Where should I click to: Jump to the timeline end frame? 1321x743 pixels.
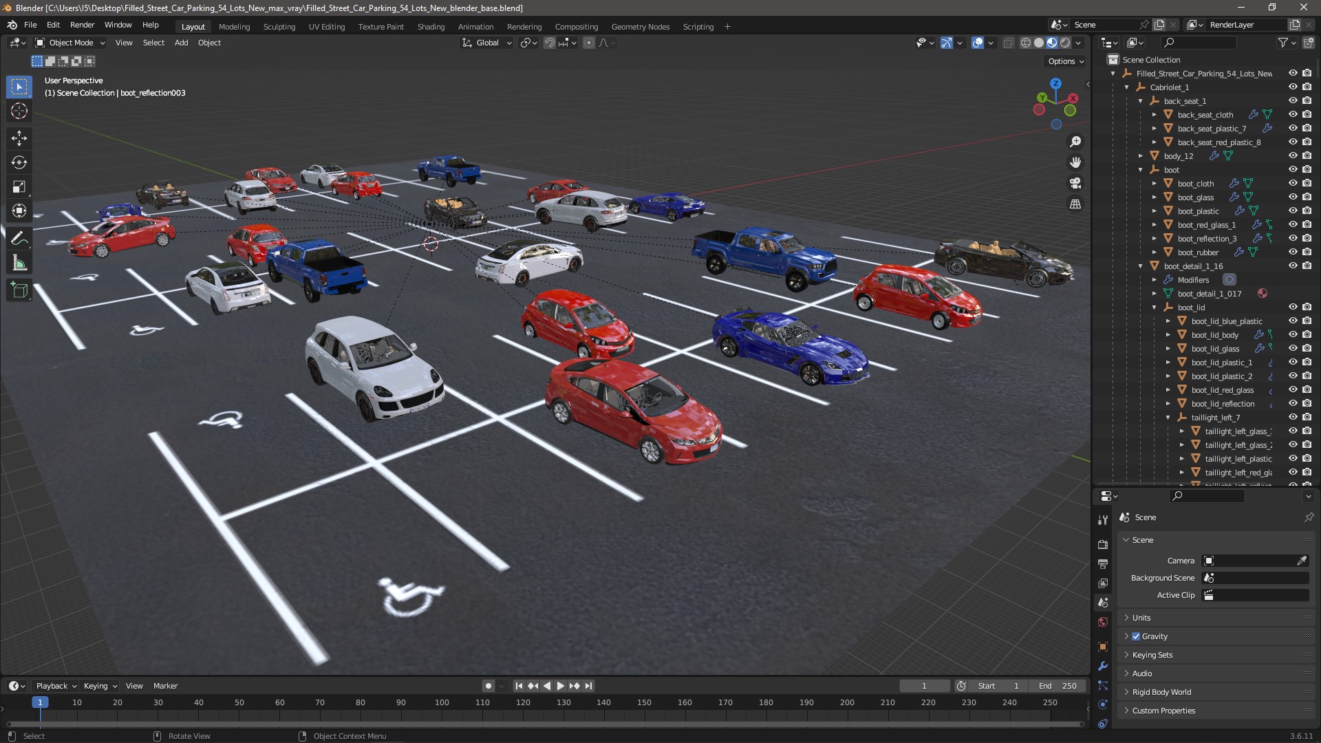(x=588, y=686)
